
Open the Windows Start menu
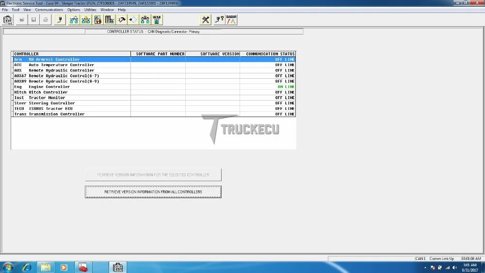(8, 267)
